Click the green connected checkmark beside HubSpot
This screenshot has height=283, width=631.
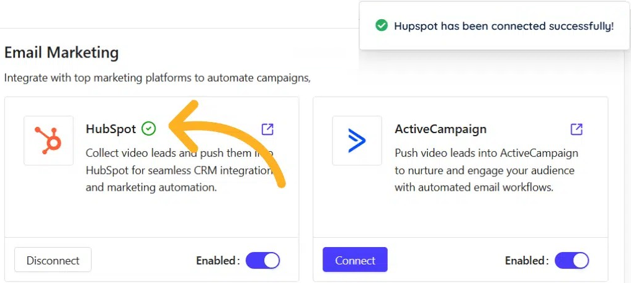[148, 129]
